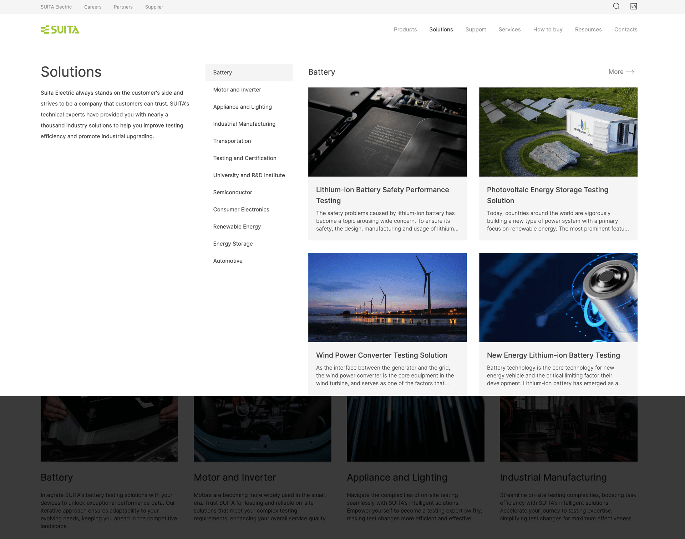Open the Supplier link
Screen dimensions: 685x539
(154, 7)
